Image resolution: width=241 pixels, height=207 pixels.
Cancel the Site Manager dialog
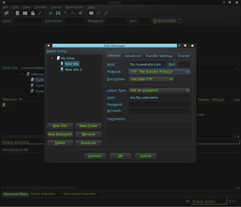coord(146,156)
